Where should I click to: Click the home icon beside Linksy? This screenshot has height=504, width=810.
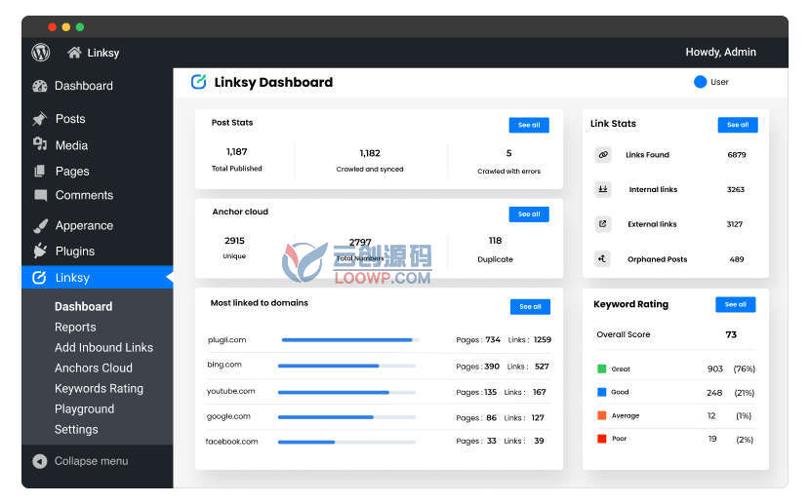(74, 52)
